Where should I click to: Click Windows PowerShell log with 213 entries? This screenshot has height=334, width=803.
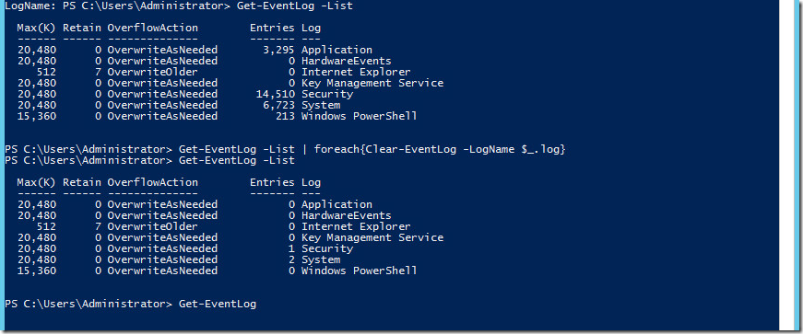(x=359, y=117)
